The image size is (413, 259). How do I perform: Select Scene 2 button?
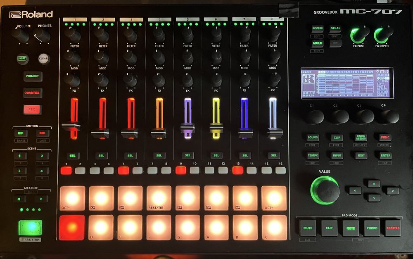click(42, 156)
